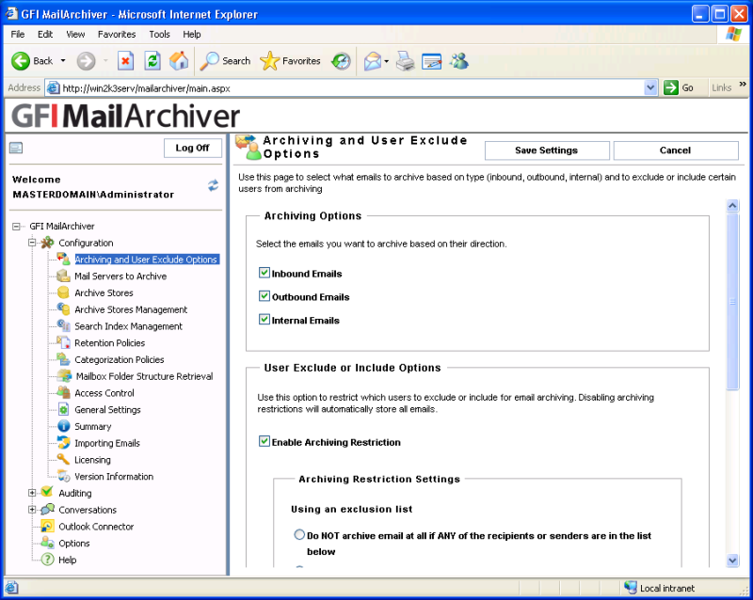753x600 pixels.
Task: Click the Local intranet status zone
Action: pyautogui.click(x=660, y=588)
